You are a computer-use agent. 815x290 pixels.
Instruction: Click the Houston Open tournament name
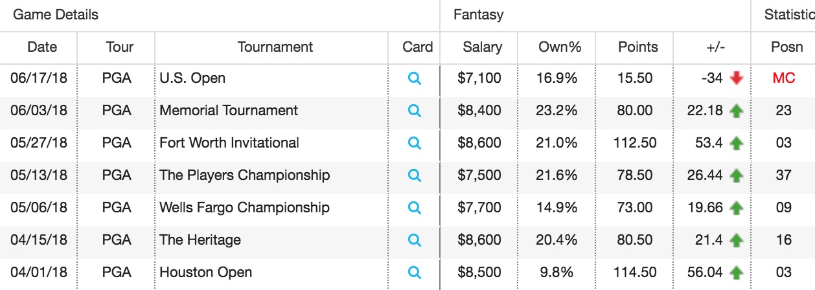pos(206,273)
